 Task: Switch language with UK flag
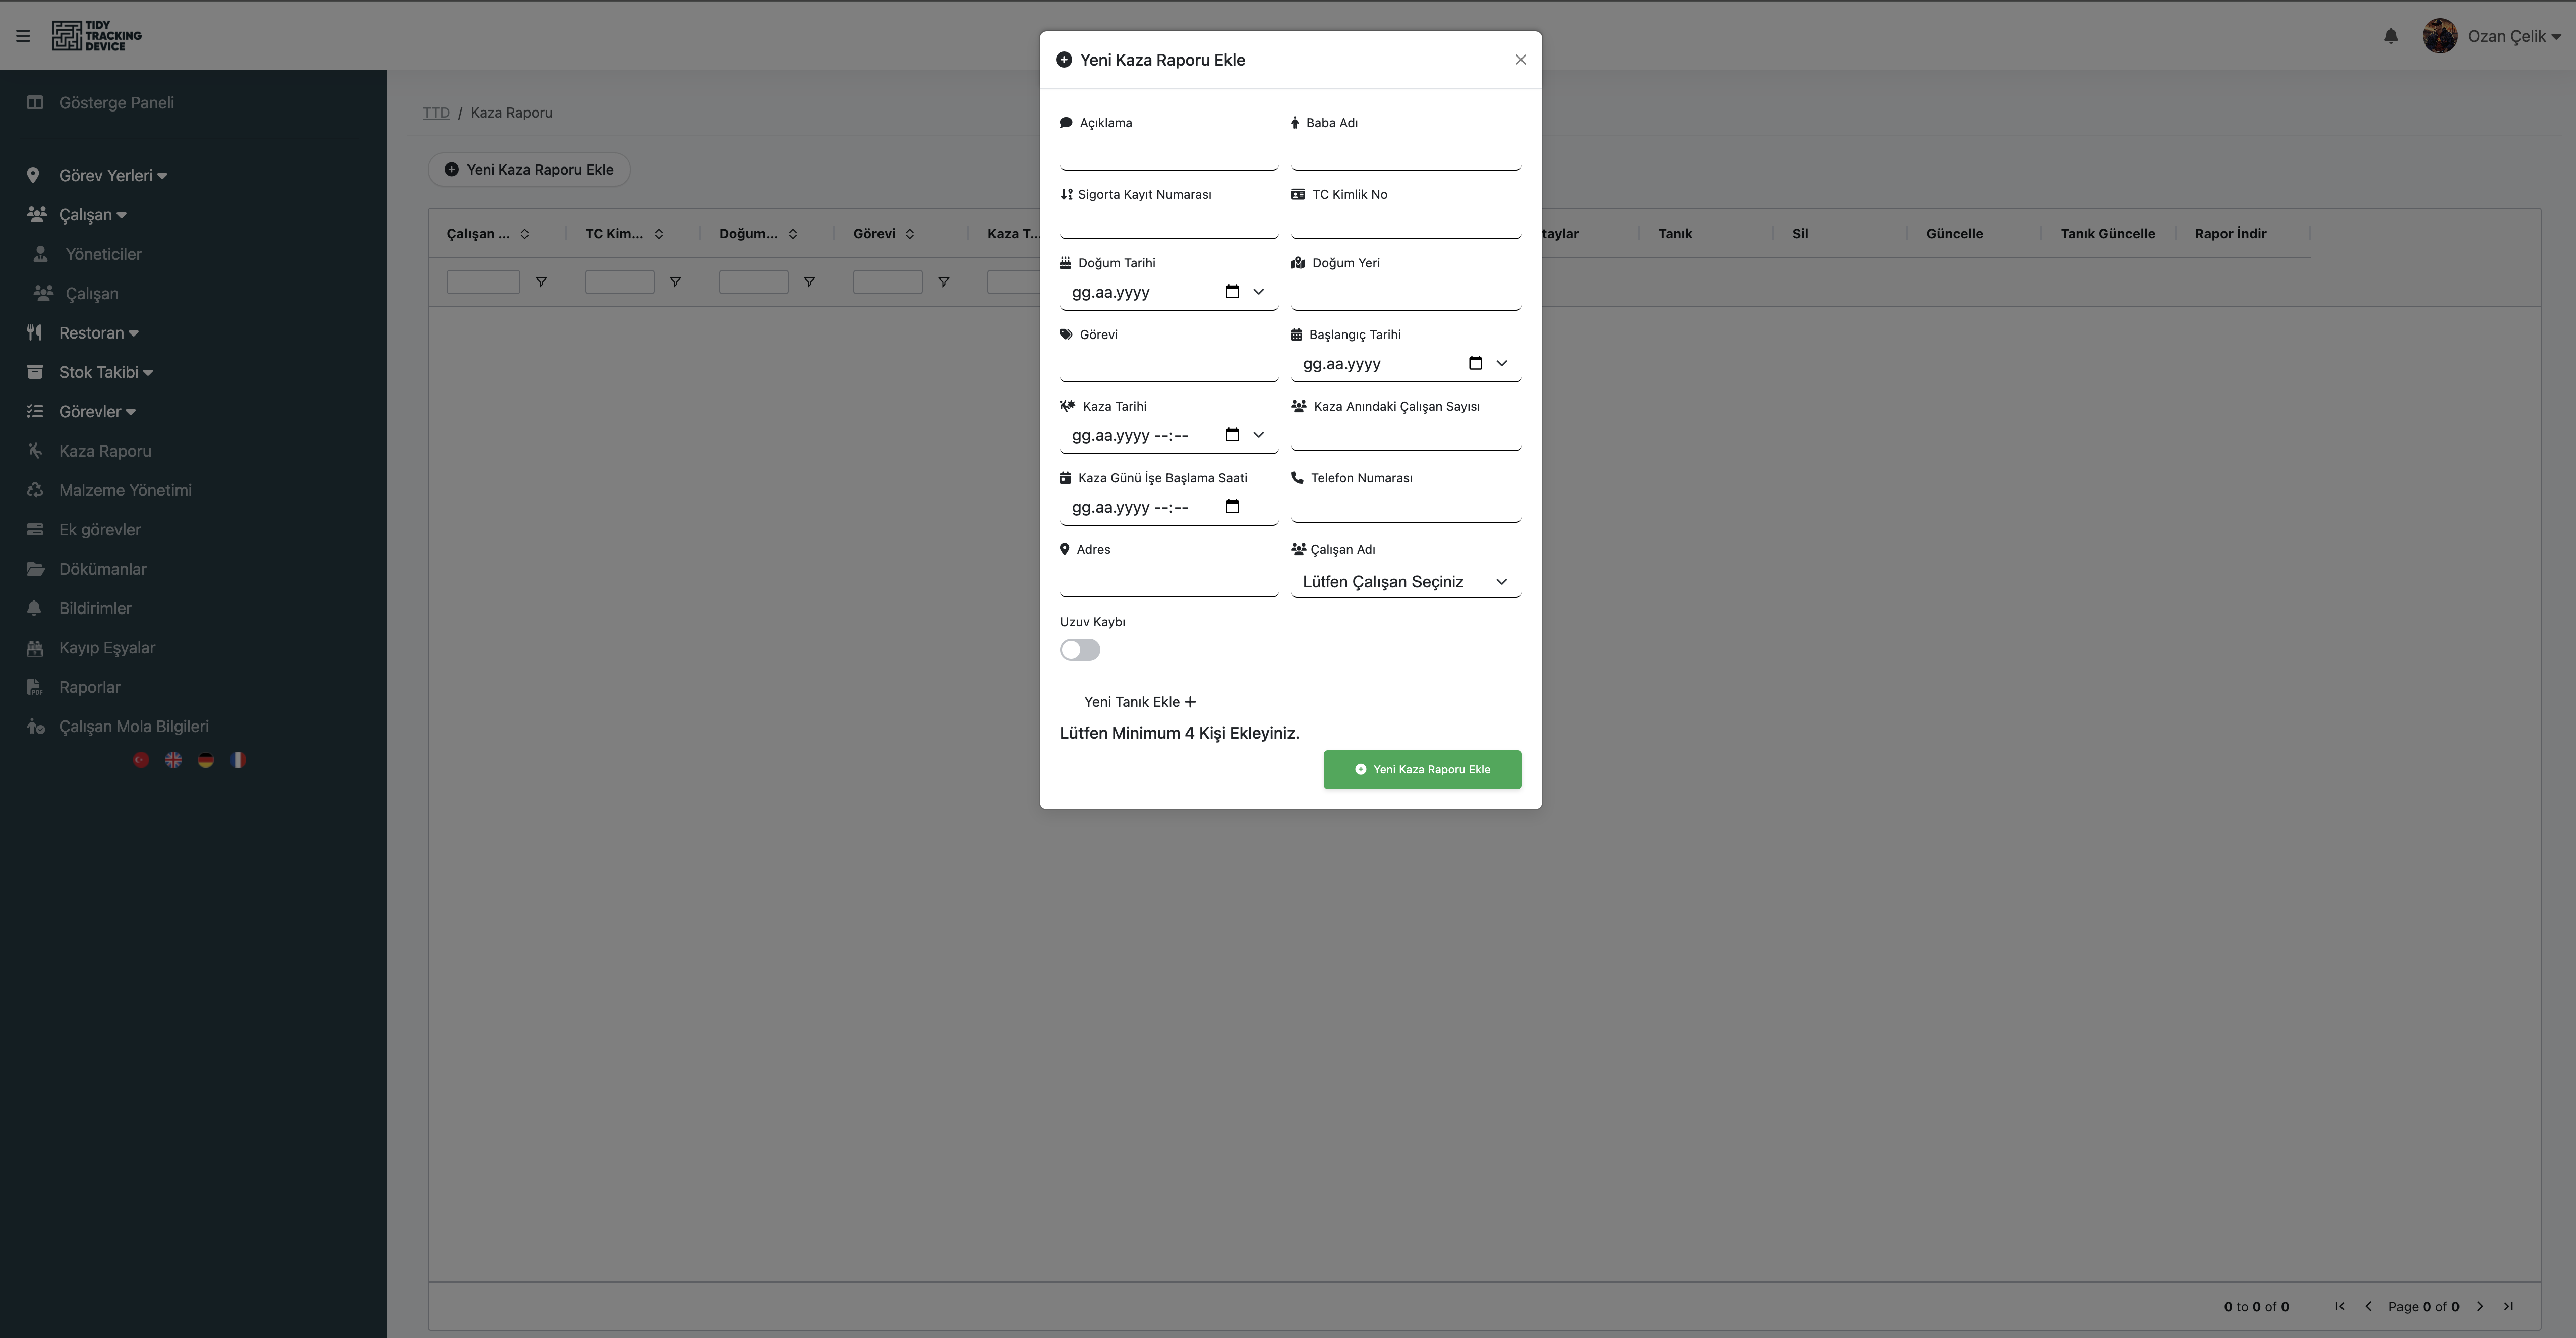(173, 760)
